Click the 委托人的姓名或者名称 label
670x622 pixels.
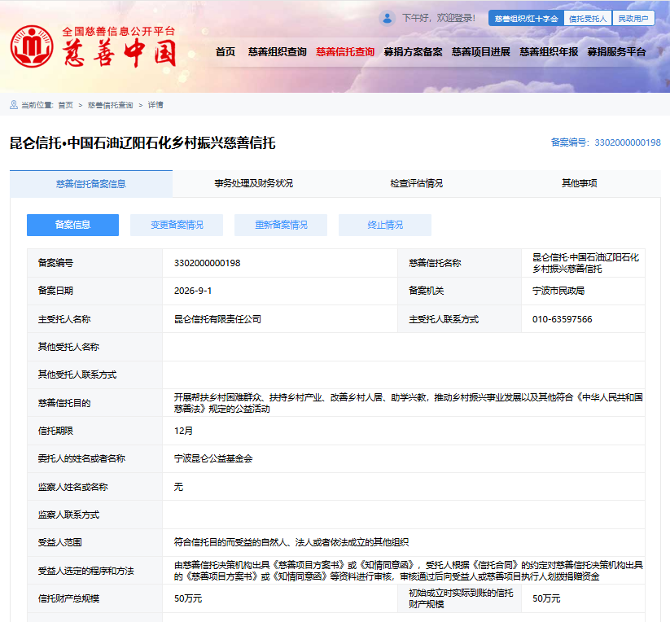[x=81, y=459]
